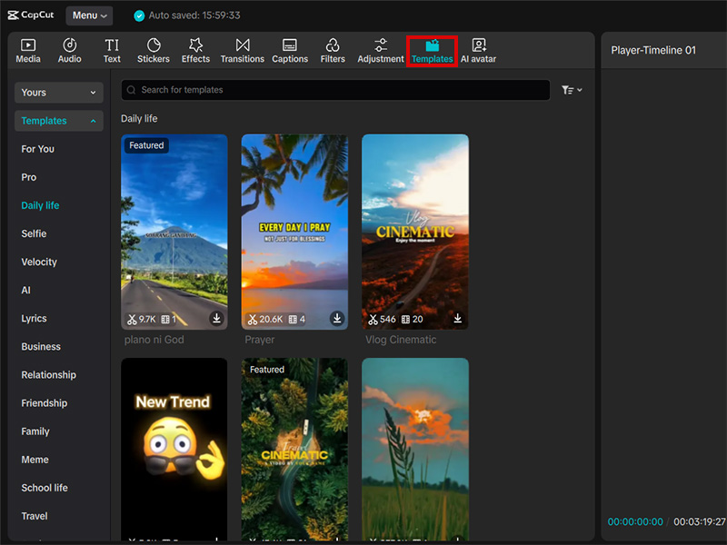Open the Menu dropdown
727x545 pixels.
point(89,15)
